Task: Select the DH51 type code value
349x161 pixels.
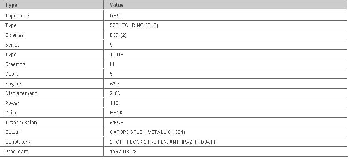Action: (x=116, y=16)
